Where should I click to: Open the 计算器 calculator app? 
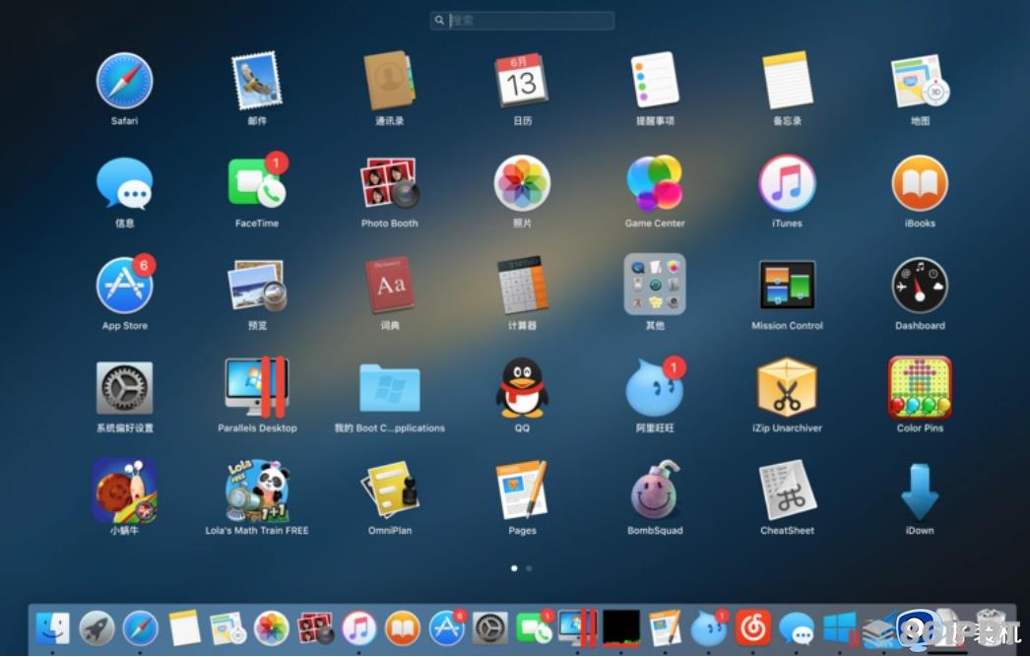[522, 285]
